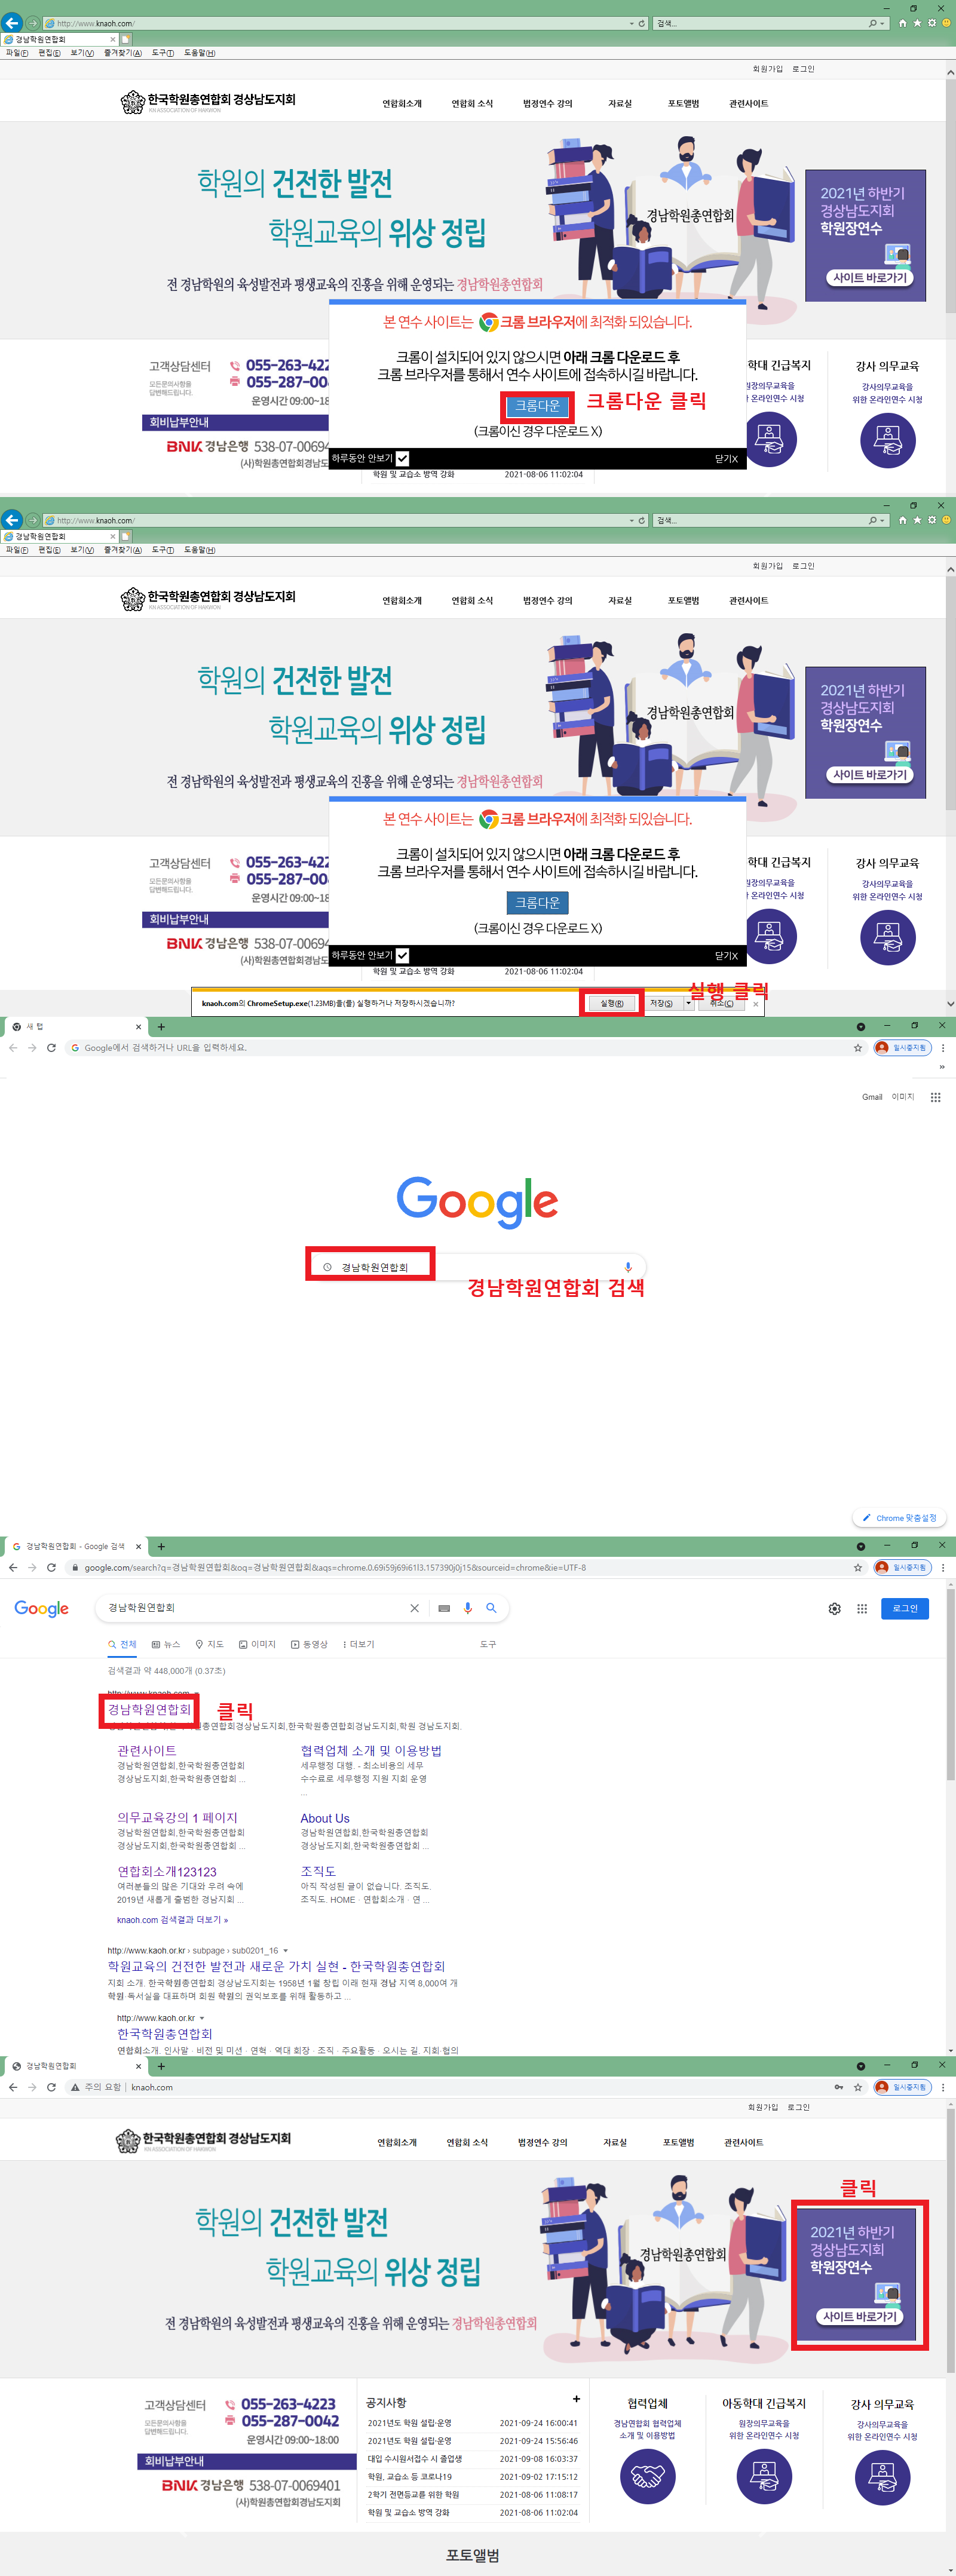The width and height of the screenshot is (956, 2576).
Task: Click '닫기X' on popup in IE window without download bar
Action: click(726, 458)
